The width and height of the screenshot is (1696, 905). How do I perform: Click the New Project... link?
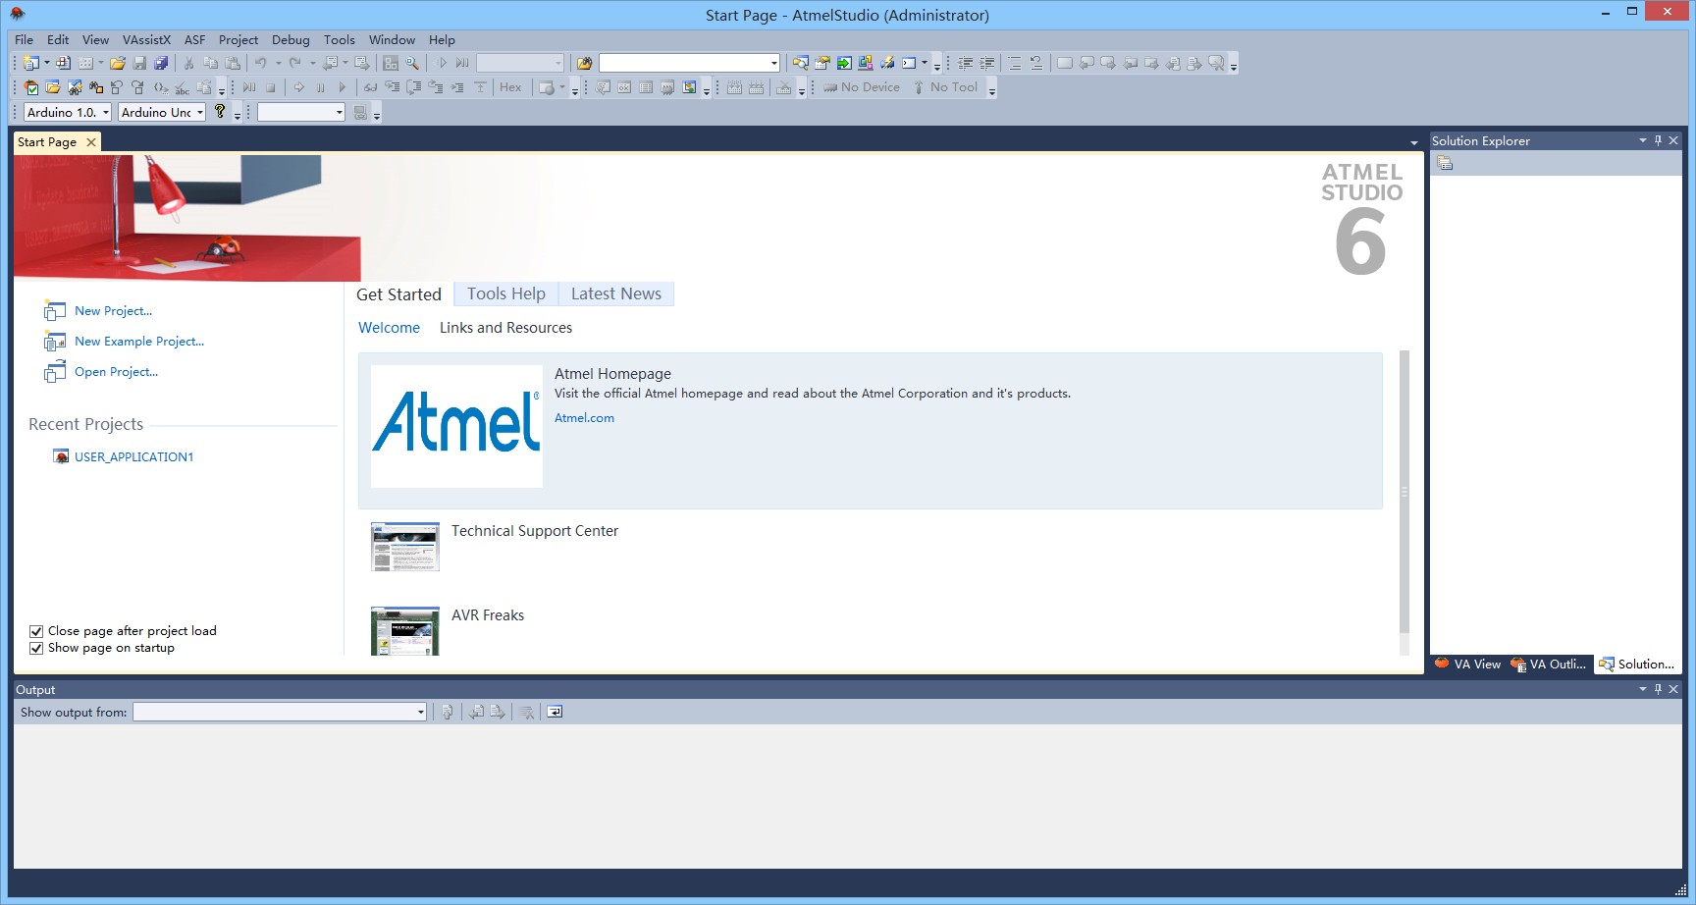coord(113,311)
